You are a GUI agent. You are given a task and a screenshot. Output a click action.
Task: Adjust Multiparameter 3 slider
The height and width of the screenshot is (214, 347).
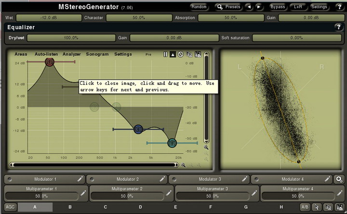tap(213, 196)
